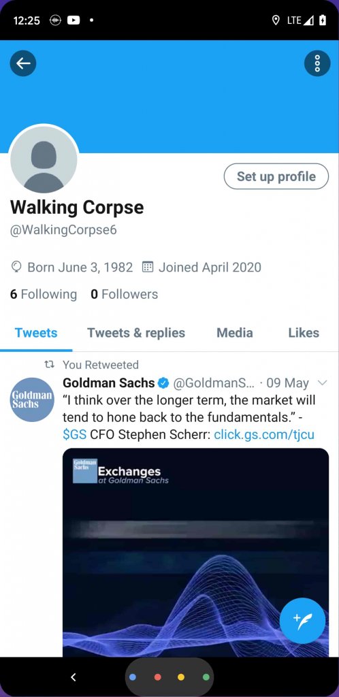View the 6 Following list
The height and width of the screenshot is (697, 339).
pos(43,294)
